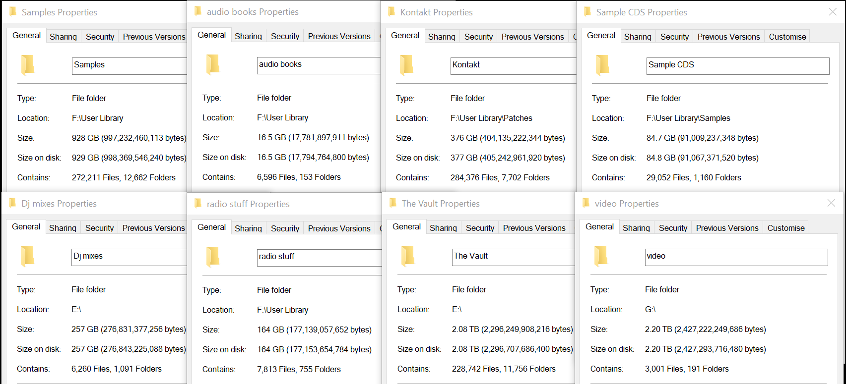
Task: Open Security tab in audio books Properties
Action: [285, 36]
